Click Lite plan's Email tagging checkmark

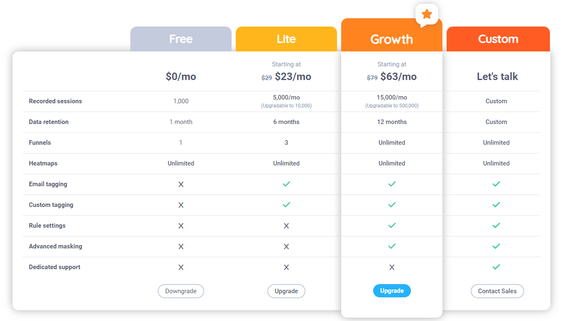286,184
